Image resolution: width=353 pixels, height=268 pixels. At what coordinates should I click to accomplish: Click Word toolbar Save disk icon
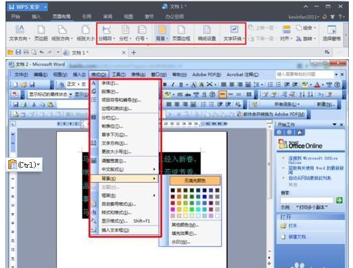click(x=32, y=85)
